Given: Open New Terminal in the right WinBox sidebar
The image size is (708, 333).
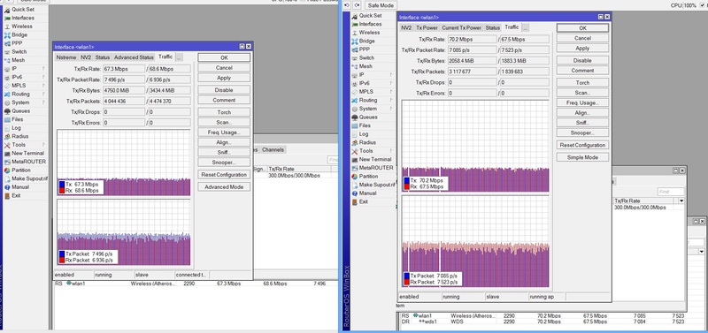Looking at the screenshot, I should 374,159.
